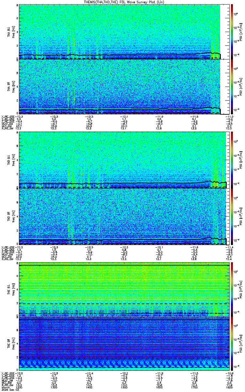Select the THE B-parallel spectrogram panel
The height and width of the screenshot is (392, 245).
[x=124, y=344]
